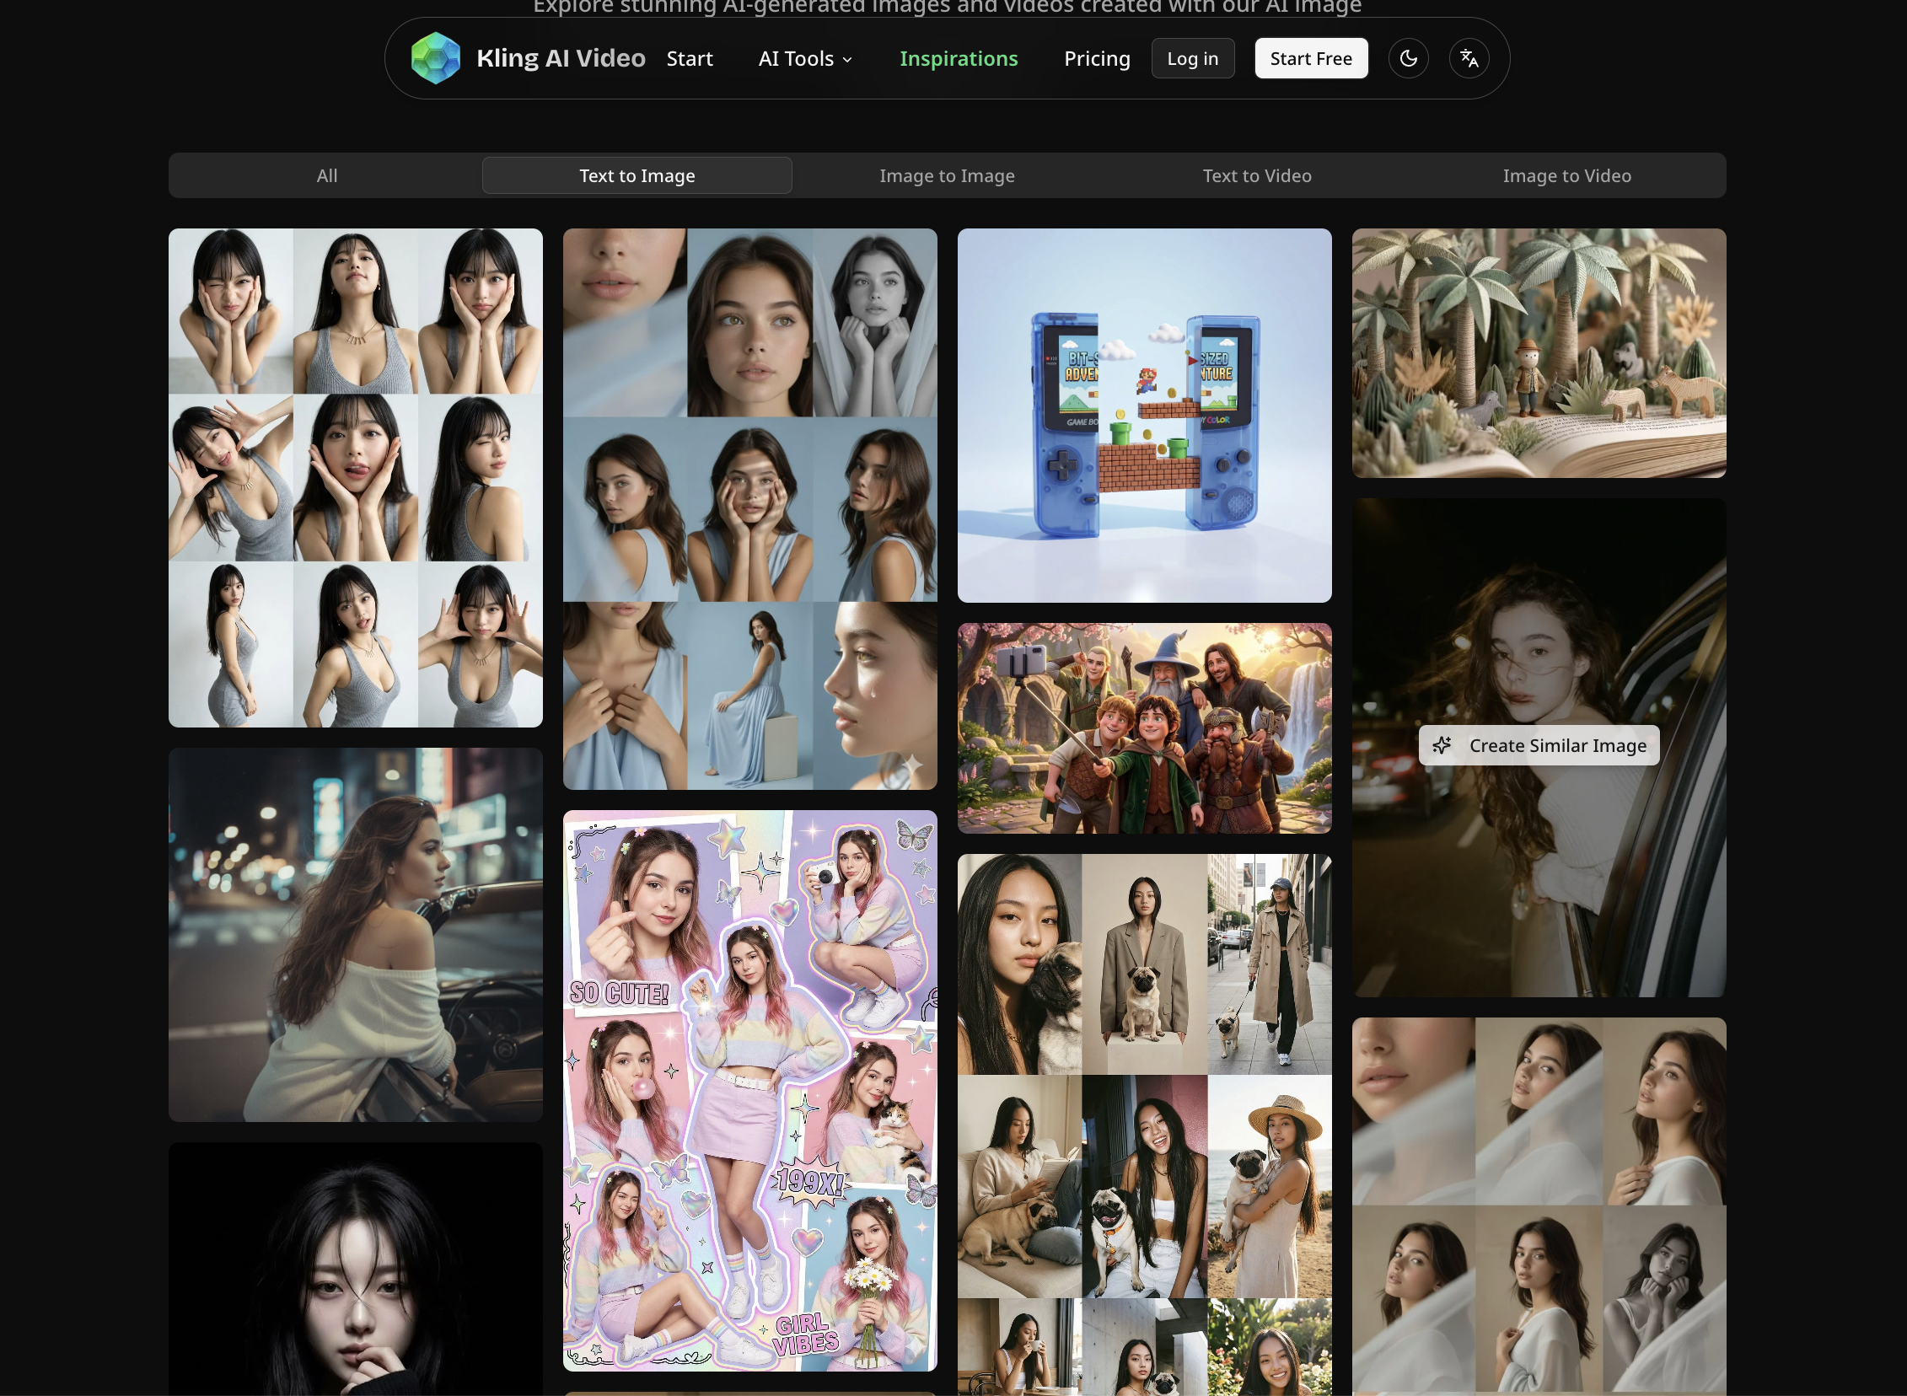Open the language translation icon menu
Screen dimensions: 1907x1396
(x=1469, y=58)
